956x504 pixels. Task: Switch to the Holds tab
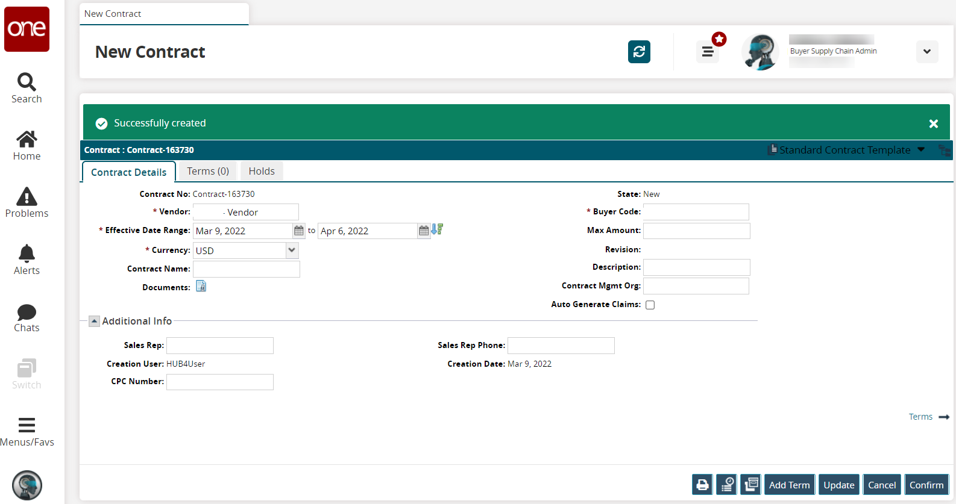262,172
